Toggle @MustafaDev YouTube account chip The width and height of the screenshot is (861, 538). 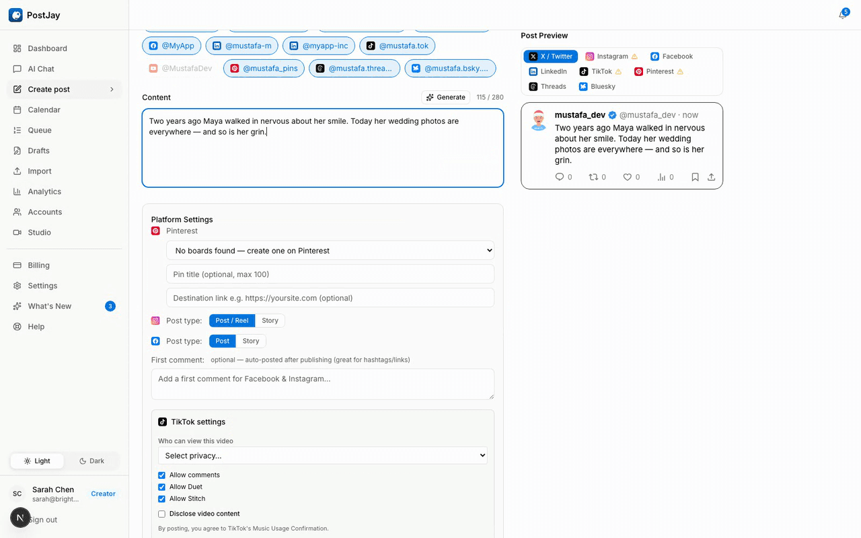[x=180, y=68]
